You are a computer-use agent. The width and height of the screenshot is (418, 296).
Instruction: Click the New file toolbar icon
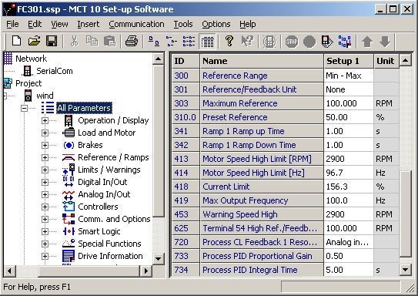pyautogui.click(x=16, y=42)
